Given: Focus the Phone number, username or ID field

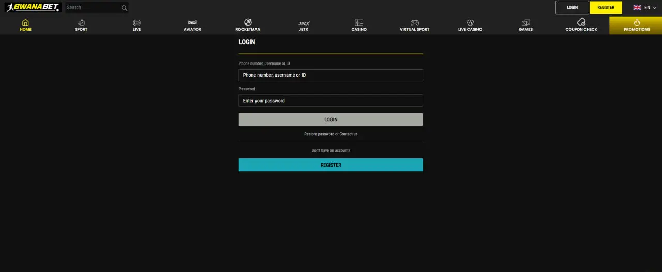Looking at the screenshot, I should click(x=330, y=75).
